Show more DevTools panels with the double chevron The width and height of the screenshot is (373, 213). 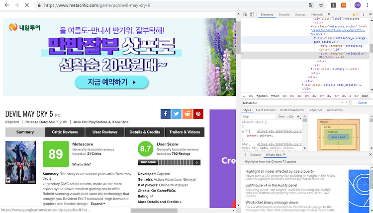(329, 14)
